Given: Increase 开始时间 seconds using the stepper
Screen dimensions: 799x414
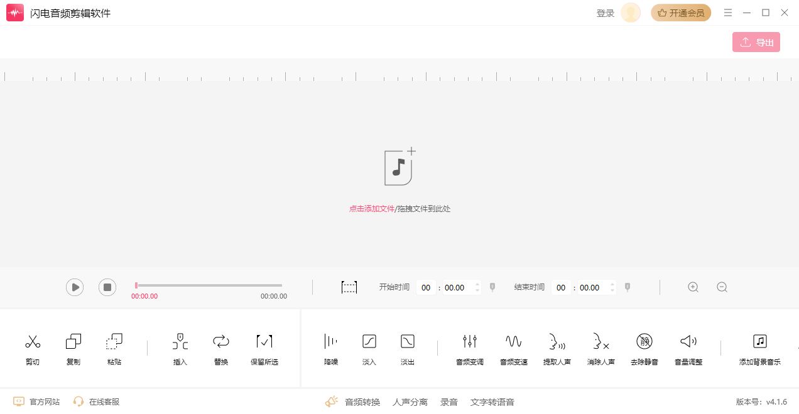Looking at the screenshot, I should pyautogui.click(x=477, y=284).
